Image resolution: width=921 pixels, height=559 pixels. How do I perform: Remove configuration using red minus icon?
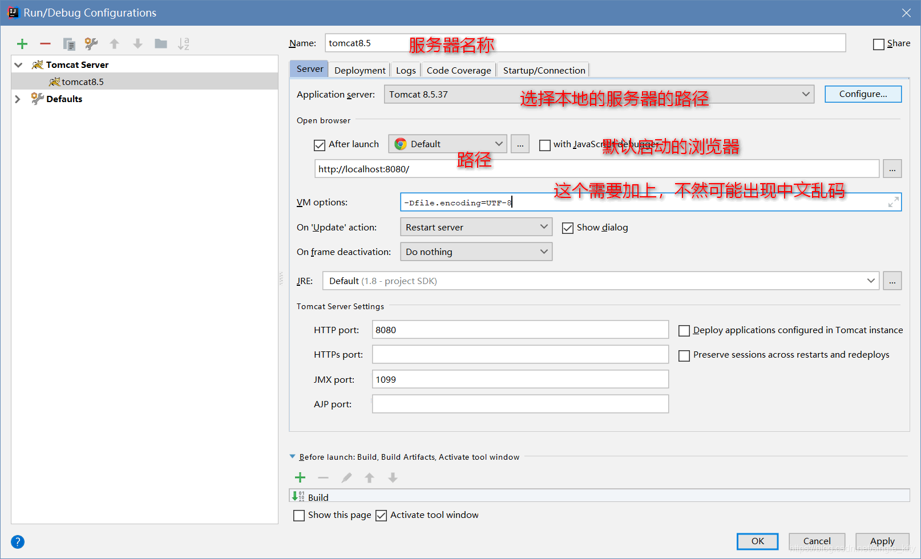tap(45, 44)
